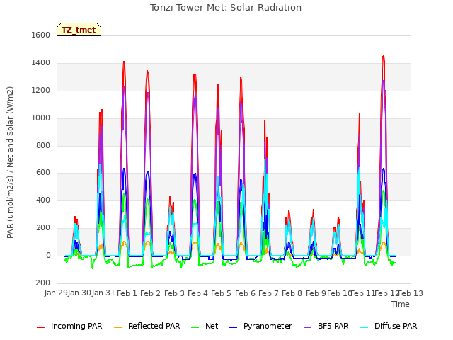The width and height of the screenshot is (453, 340).
Task: Click the TZ_tmet label box
Action: [79, 30]
